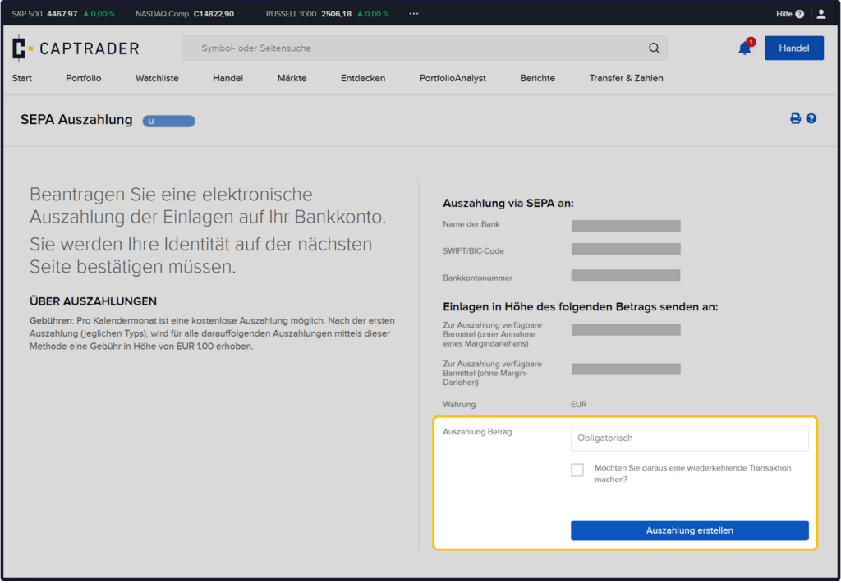Click the NASDAQ Comp ticker
The image size is (841, 583).
point(185,14)
